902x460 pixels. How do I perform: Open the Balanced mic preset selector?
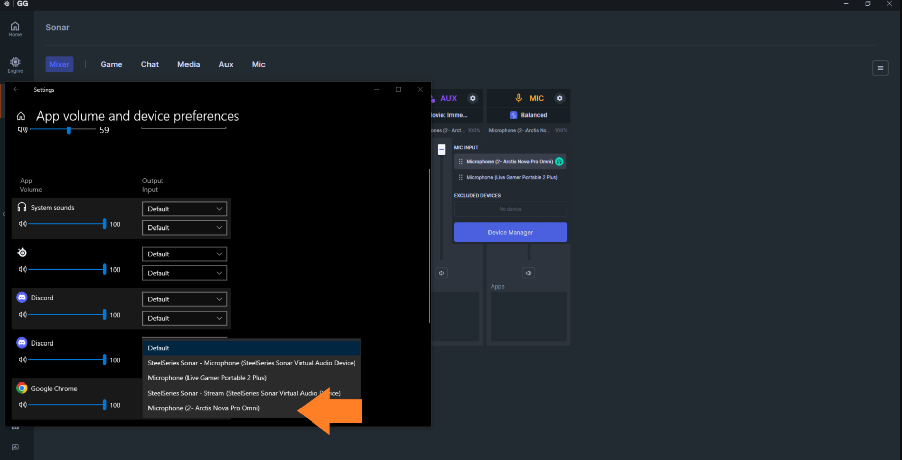pyautogui.click(x=529, y=115)
